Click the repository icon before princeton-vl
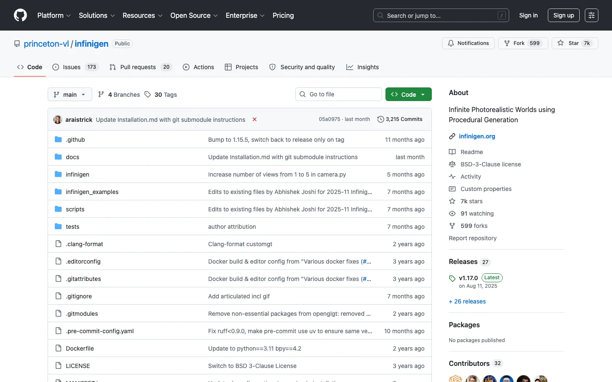 coord(17,44)
